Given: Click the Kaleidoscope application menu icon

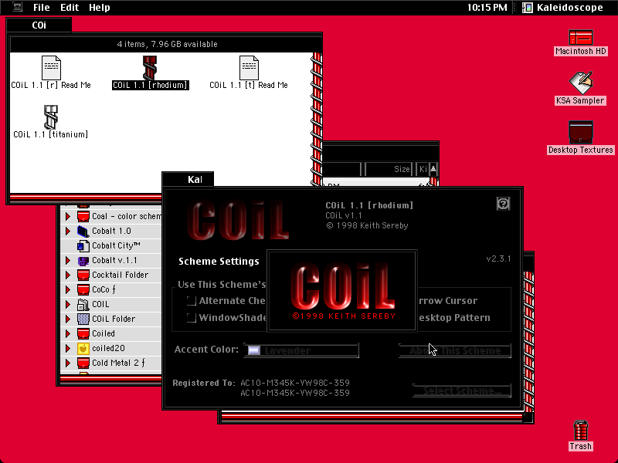Looking at the screenshot, I should click(528, 7).
